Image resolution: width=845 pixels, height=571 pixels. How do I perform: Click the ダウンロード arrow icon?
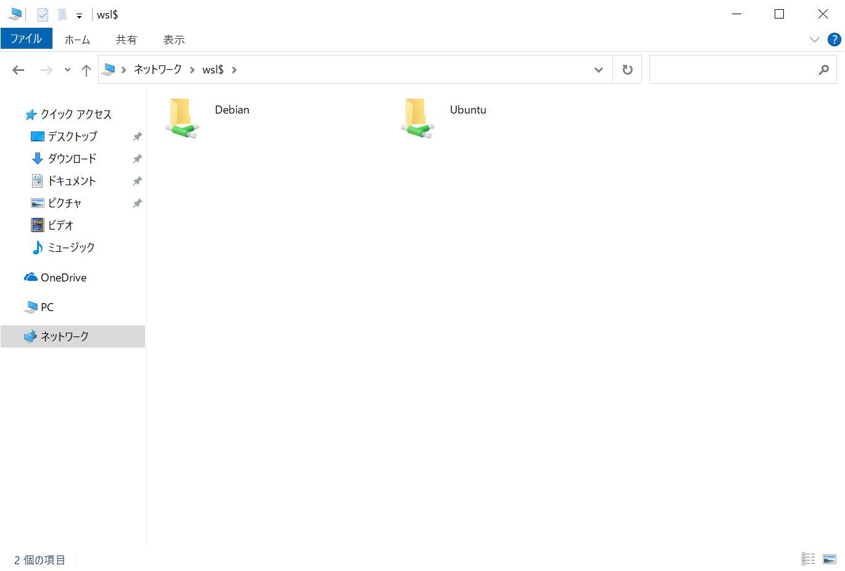pos(38,159)
